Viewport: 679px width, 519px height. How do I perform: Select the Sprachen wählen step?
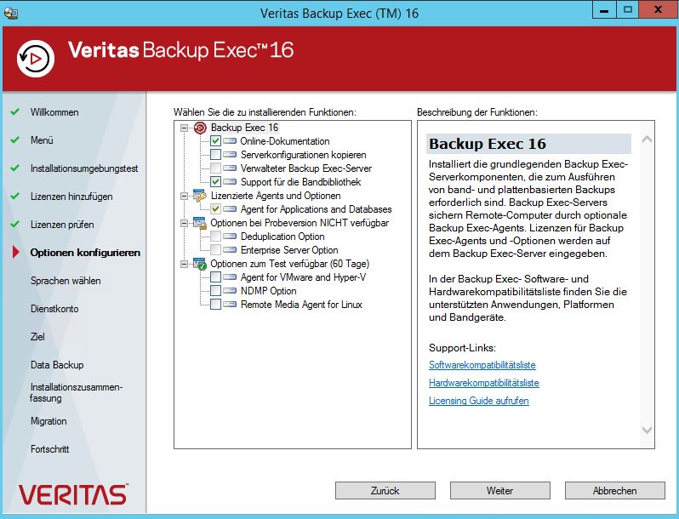click(66, 281)
